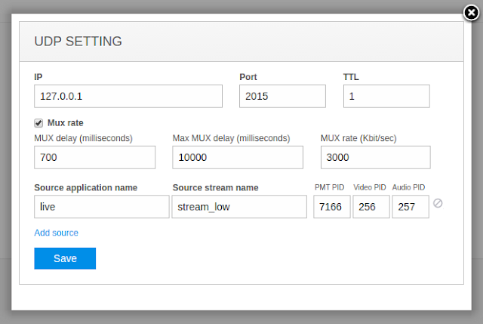483x324 pixels.
Task: Edit the Source stream name field
Action: (239, 206)
